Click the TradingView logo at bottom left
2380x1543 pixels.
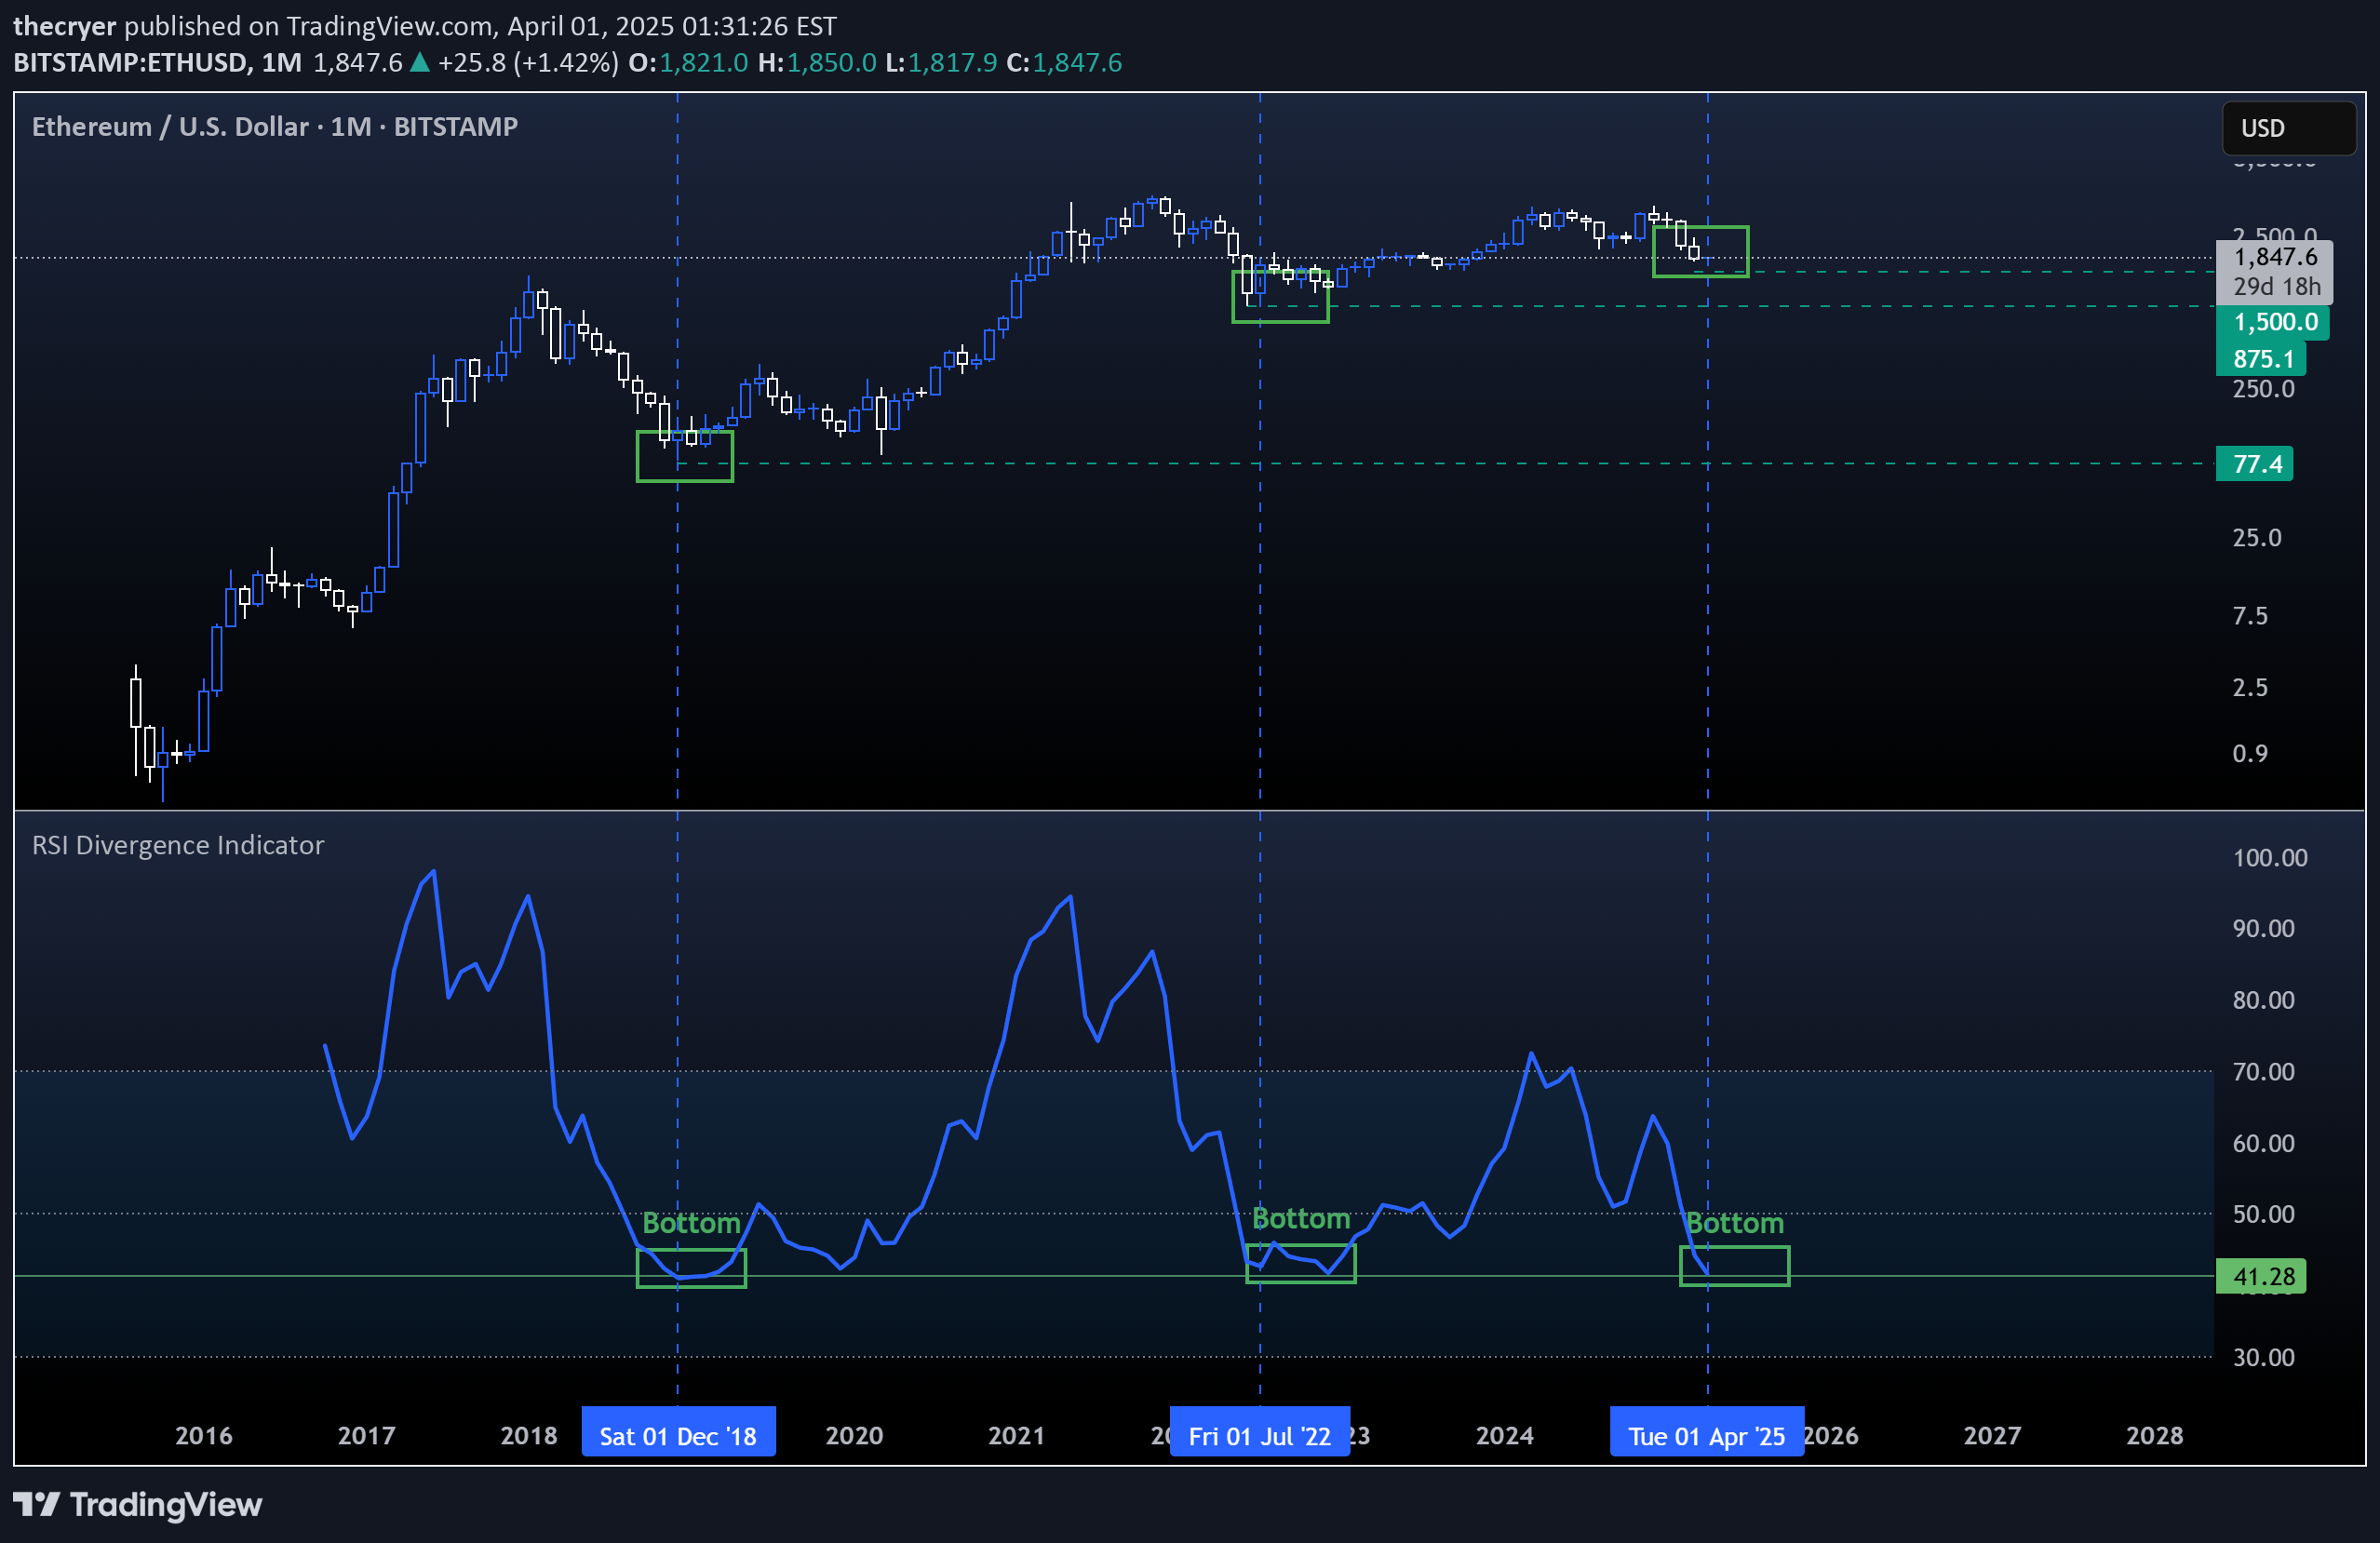click(x=137, y=1504)
